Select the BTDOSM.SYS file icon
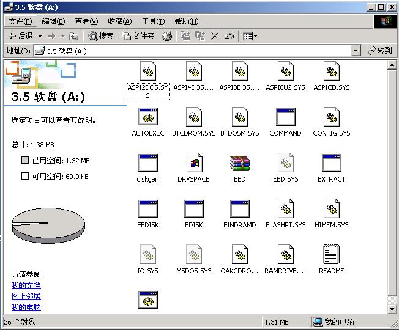Viewport: 399px width, 330px height. pos(240,117)
